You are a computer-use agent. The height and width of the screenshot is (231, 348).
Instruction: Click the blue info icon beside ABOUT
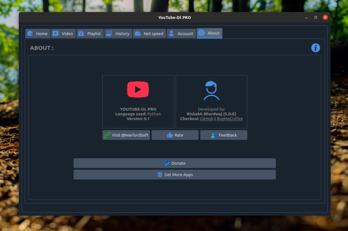[x=315, y=48]
